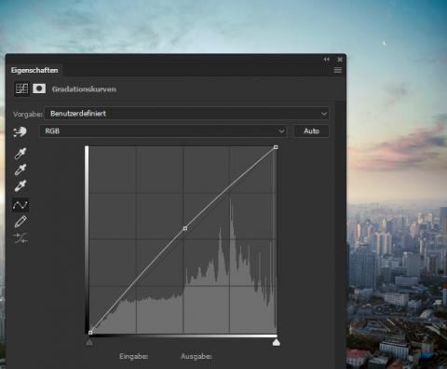This screenshot has height=369, width=447.
Task: Collapse the panel with double arrows
Action: [327, 59]
